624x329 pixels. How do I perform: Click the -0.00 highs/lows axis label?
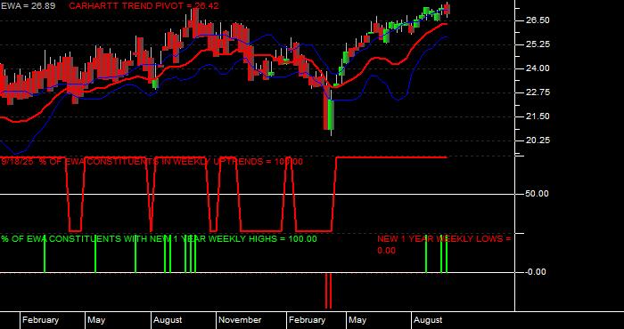[536, 272]
